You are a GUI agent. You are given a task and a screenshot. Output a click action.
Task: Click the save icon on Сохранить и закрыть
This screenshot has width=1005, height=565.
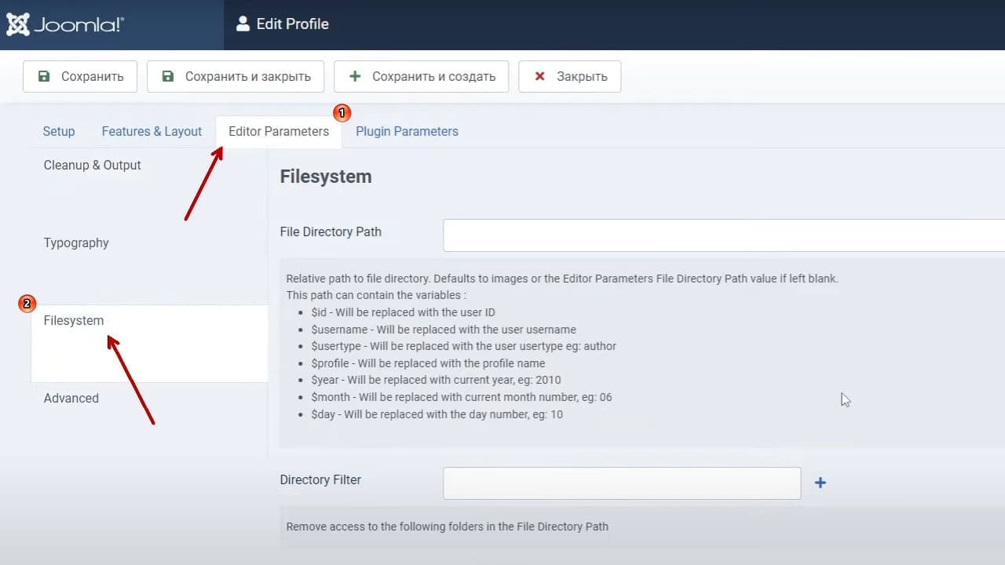(x=168, y=76)
